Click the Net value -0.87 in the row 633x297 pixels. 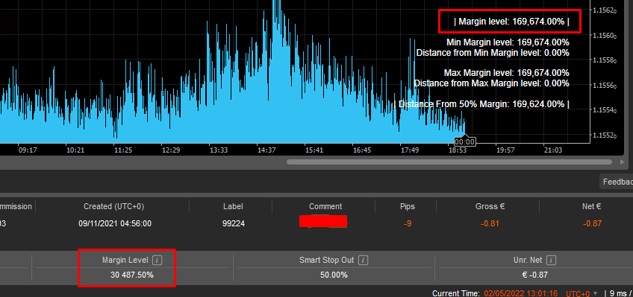click(x=592, y=223)
